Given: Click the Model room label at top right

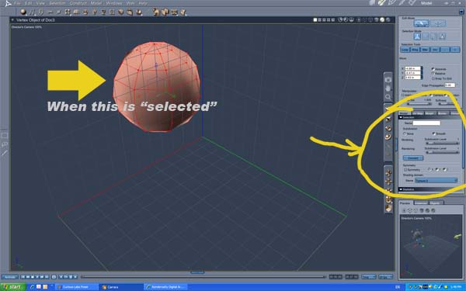Looking at the screenshot, I should coord(426,3).
